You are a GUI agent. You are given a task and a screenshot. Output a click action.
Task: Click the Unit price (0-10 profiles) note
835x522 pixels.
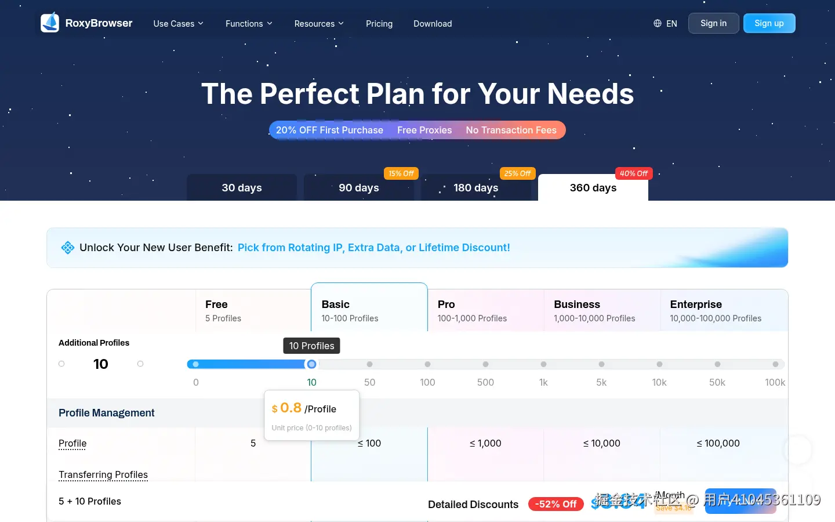pyautogui.click(x=312, y=428)
